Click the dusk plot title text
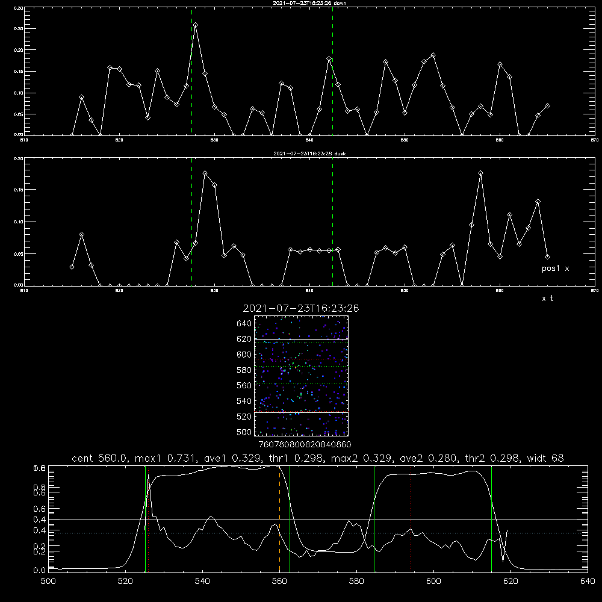This screenshot has width=602, height=602. tap(309, 154)
